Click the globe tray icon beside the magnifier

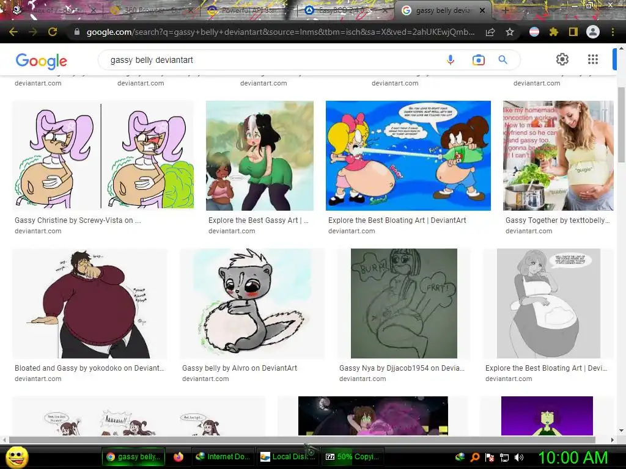[x=460, y=457]
